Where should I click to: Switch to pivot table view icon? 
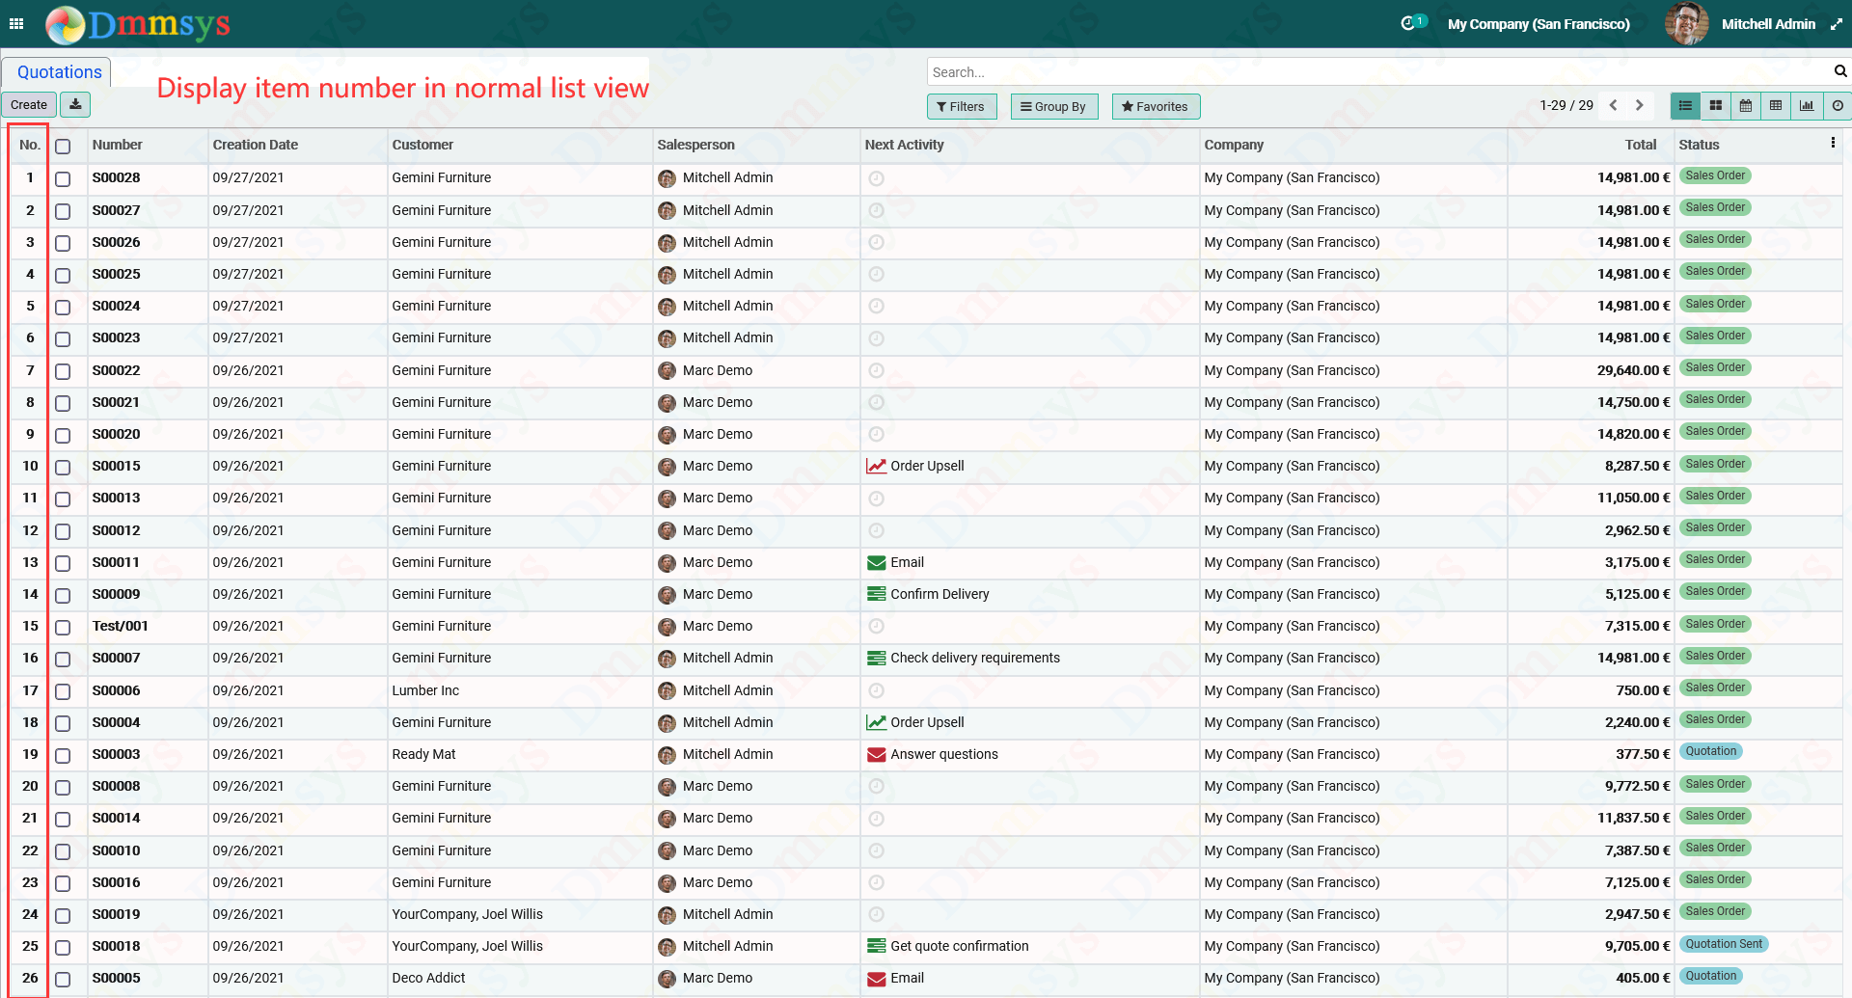pos(1775,105)
